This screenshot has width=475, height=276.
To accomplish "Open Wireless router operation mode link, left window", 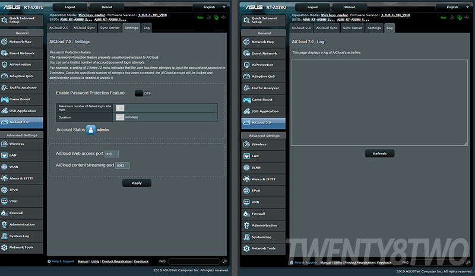I will tap(92, 15).
